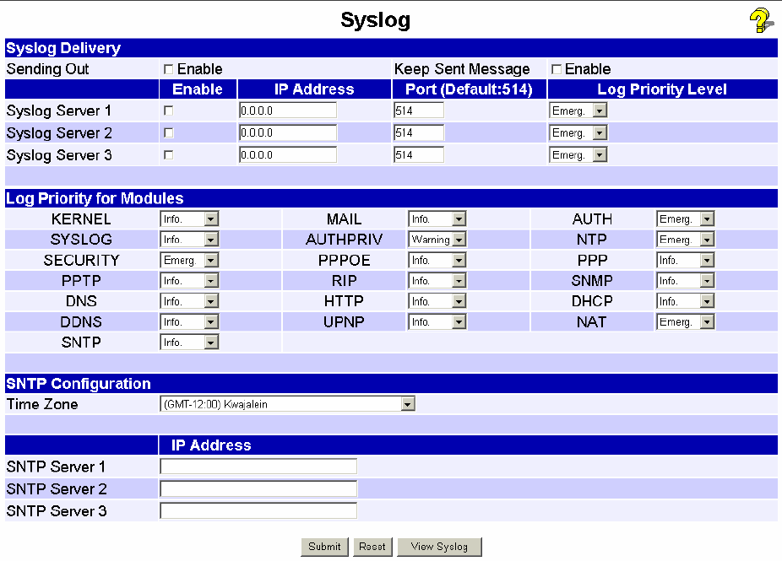Select the SNTP Server 3 input field

(x=258, y=510)
